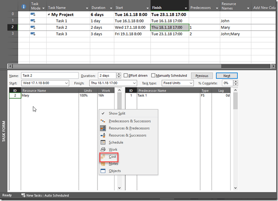Viewport: 278px width, 201px height.
Task: Click the Resources & Predecessors menu icon
Action: [x=103, y=128]
